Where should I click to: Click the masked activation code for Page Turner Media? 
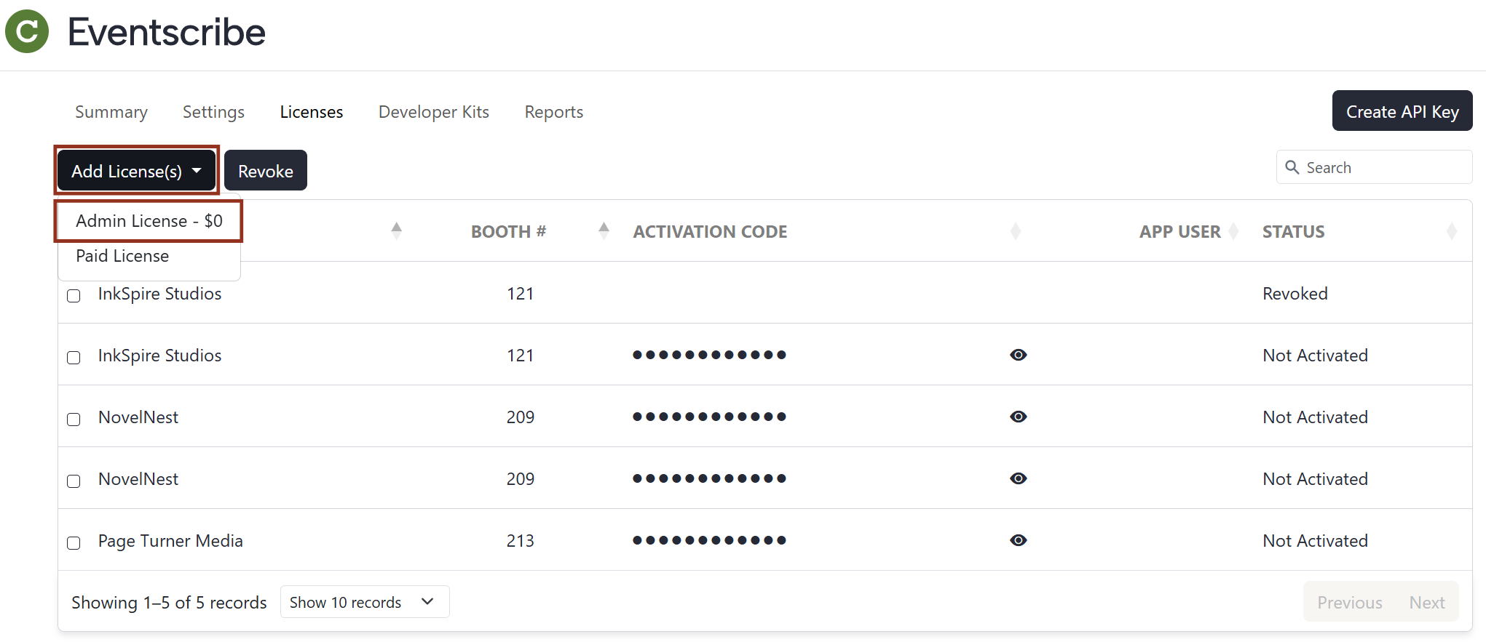(x=709, y=540)
